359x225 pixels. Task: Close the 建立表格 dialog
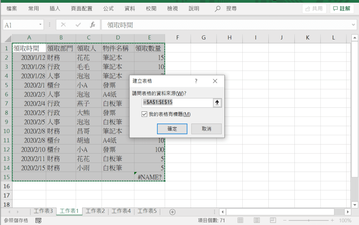click(x=215, y=81)
